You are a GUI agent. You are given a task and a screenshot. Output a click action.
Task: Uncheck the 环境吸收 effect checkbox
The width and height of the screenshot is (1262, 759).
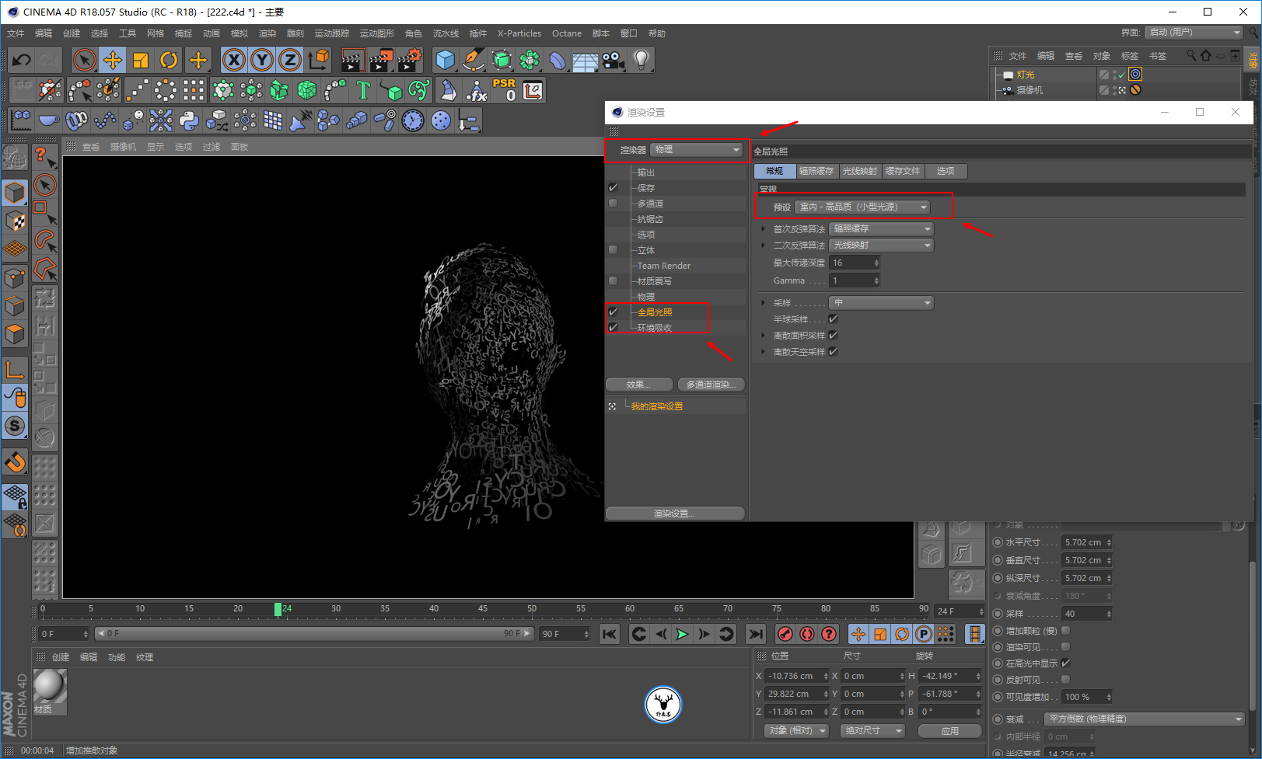[613, 328]
